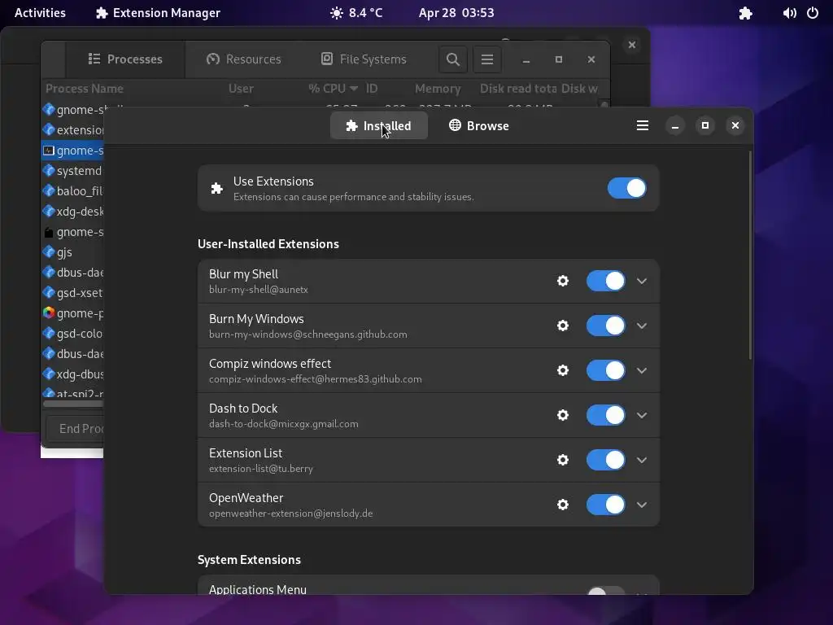Open File Systems tab in System Monitor
The width and height of the screenshot is (833, 625).
(x=364, y=59)
